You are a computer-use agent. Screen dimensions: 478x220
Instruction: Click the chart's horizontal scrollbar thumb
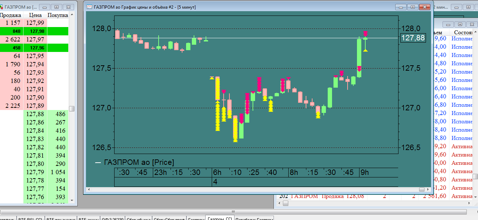click(422, 189)
